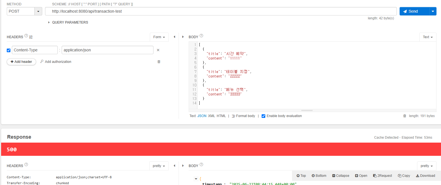Screen dimensions: 441x185
Task: Edit the Content-Type header name field
Action: tap(35, 50)
